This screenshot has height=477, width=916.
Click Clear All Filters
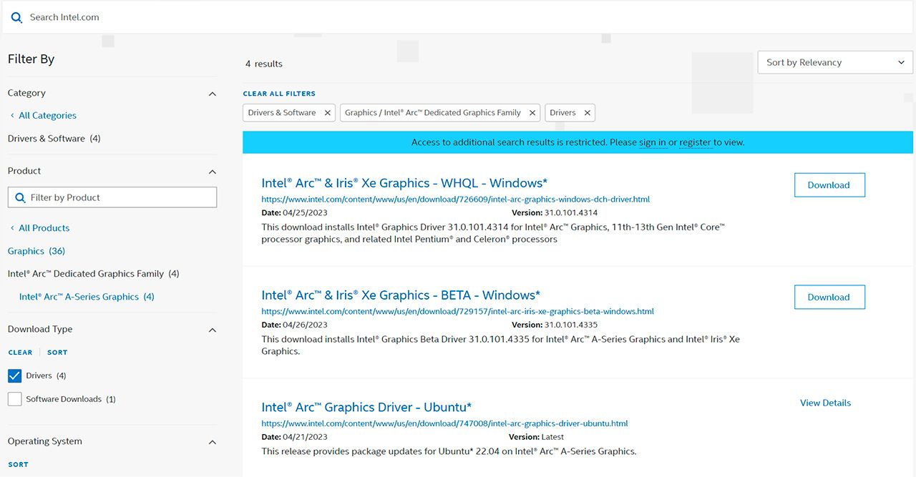pos(279,94)
